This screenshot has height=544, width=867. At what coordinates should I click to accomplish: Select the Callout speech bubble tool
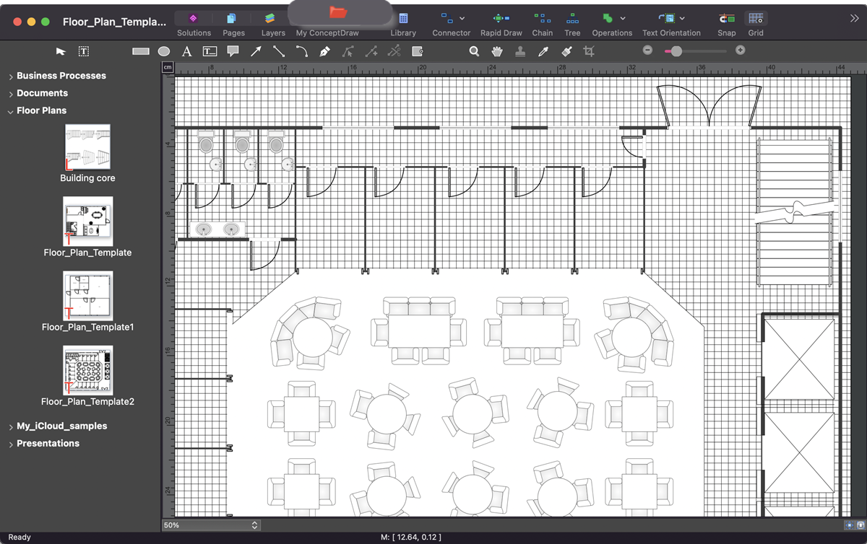pyautogui.click(x=233, y=51)
